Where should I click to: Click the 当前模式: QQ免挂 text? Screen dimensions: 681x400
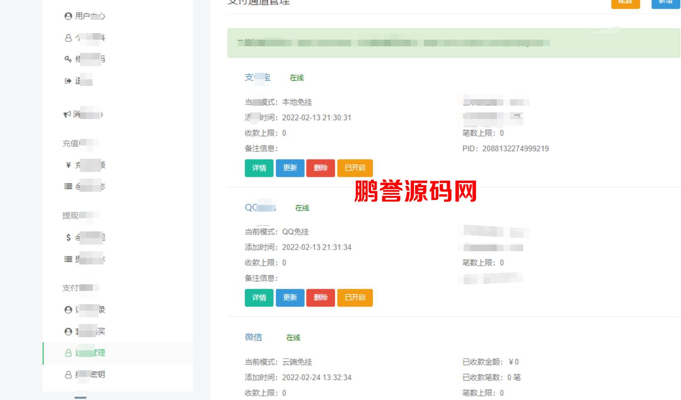[277, 232]
